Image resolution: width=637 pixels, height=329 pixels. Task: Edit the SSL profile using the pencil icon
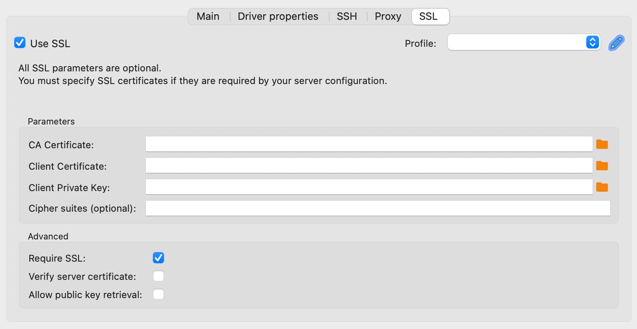(616, 42)
